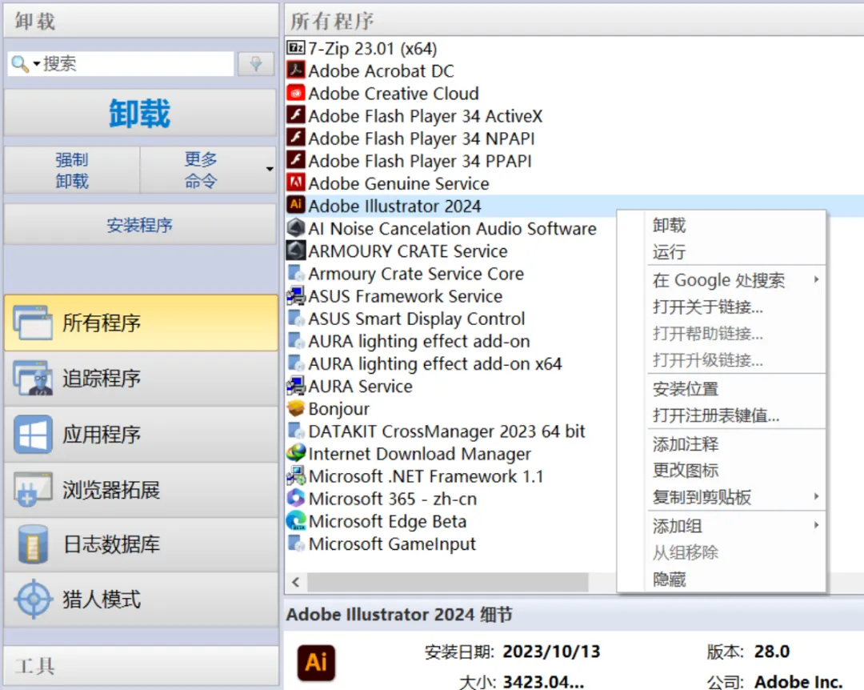Open the 所有程序 sidebar tab

(x=141, y=323)
